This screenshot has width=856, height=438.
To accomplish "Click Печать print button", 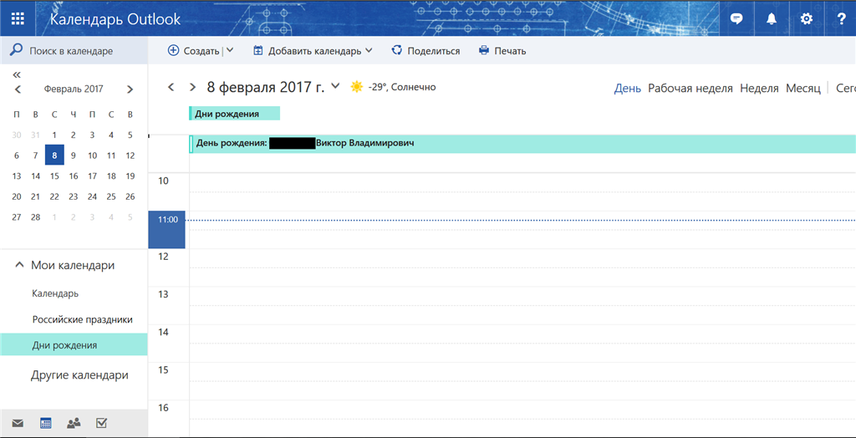I will tap(502, 51).
